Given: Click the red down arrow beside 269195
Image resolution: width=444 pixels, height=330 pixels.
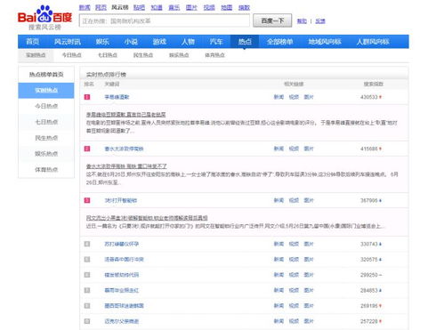Looking at the screenshot, I should [380, 306].
